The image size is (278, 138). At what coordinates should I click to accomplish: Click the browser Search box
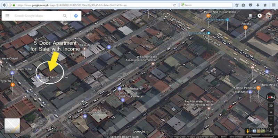click(206, 5)
